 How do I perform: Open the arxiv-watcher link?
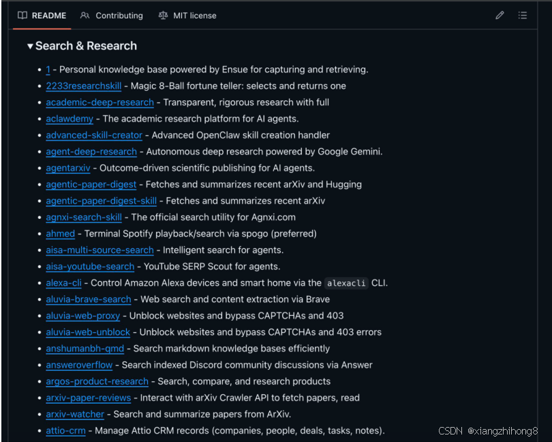(x=75, y=414)
